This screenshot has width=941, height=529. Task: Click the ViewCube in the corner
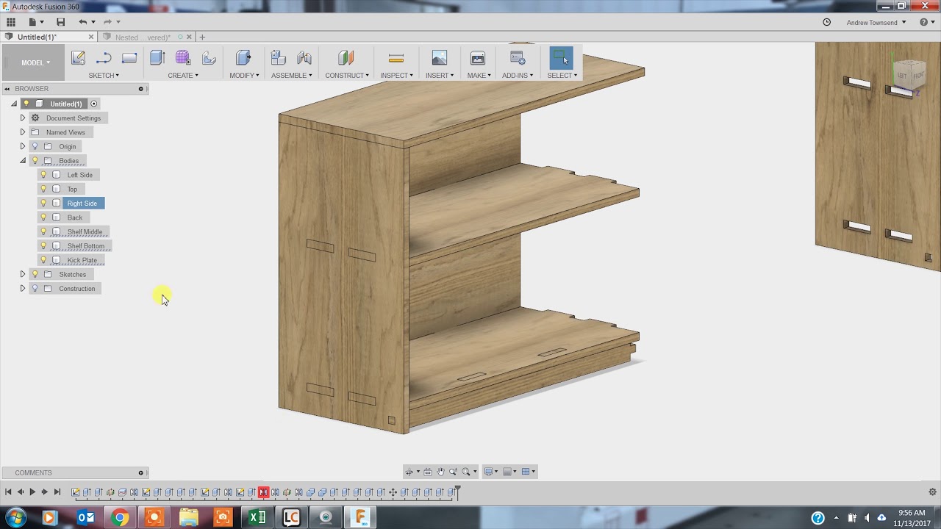pyautogui.click(x=910, y=74)
